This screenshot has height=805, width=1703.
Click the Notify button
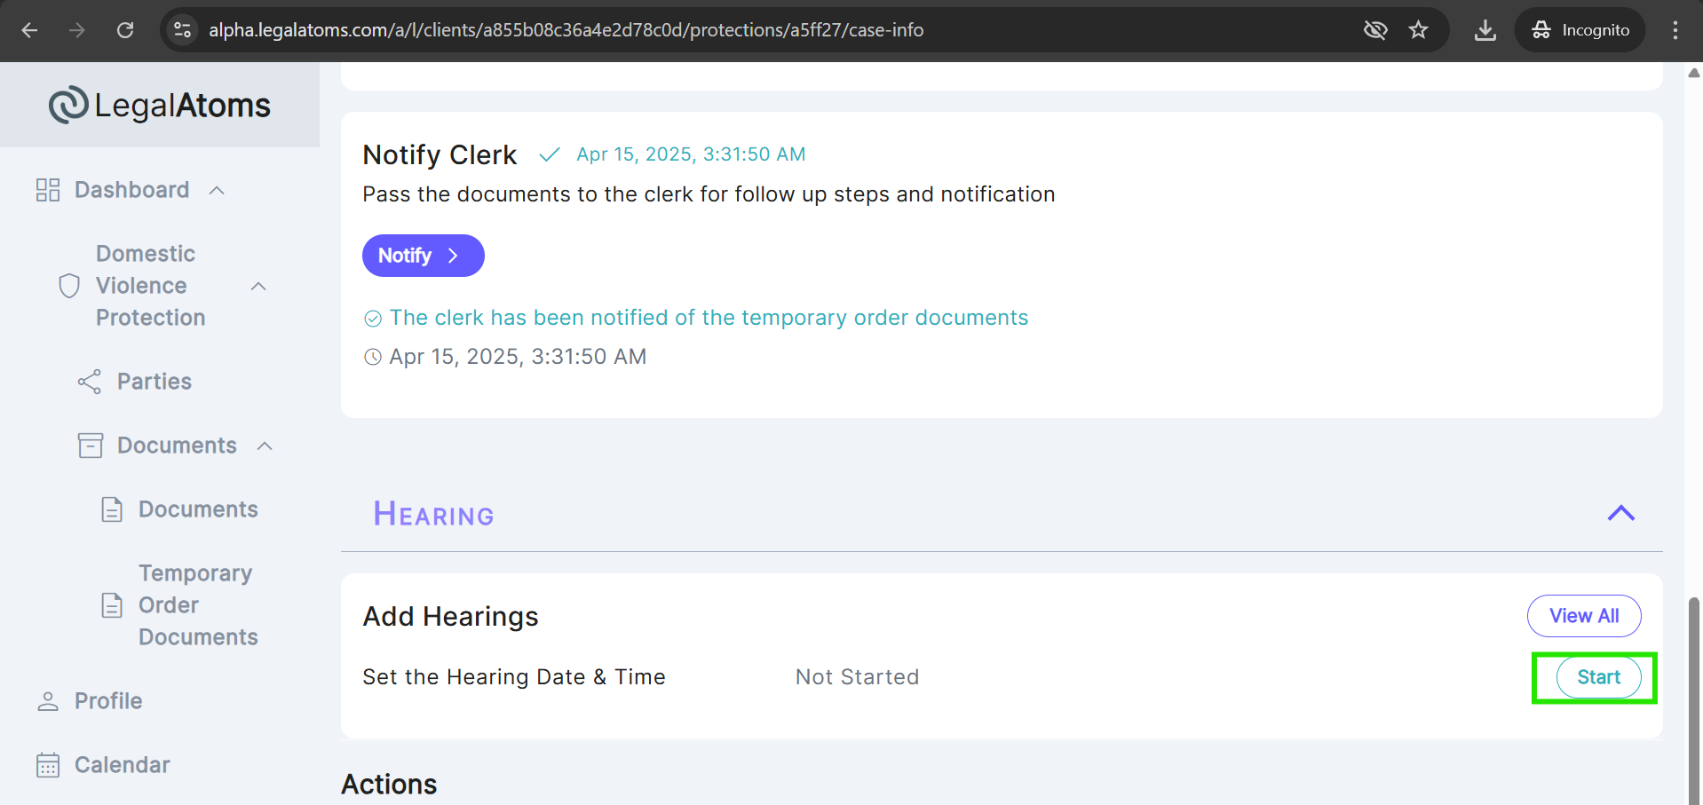point(424,256)
